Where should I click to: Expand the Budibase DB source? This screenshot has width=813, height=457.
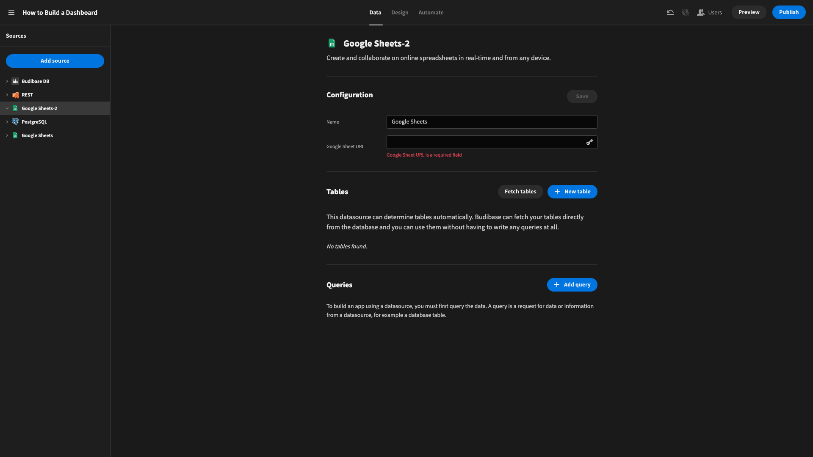(7, 81)
